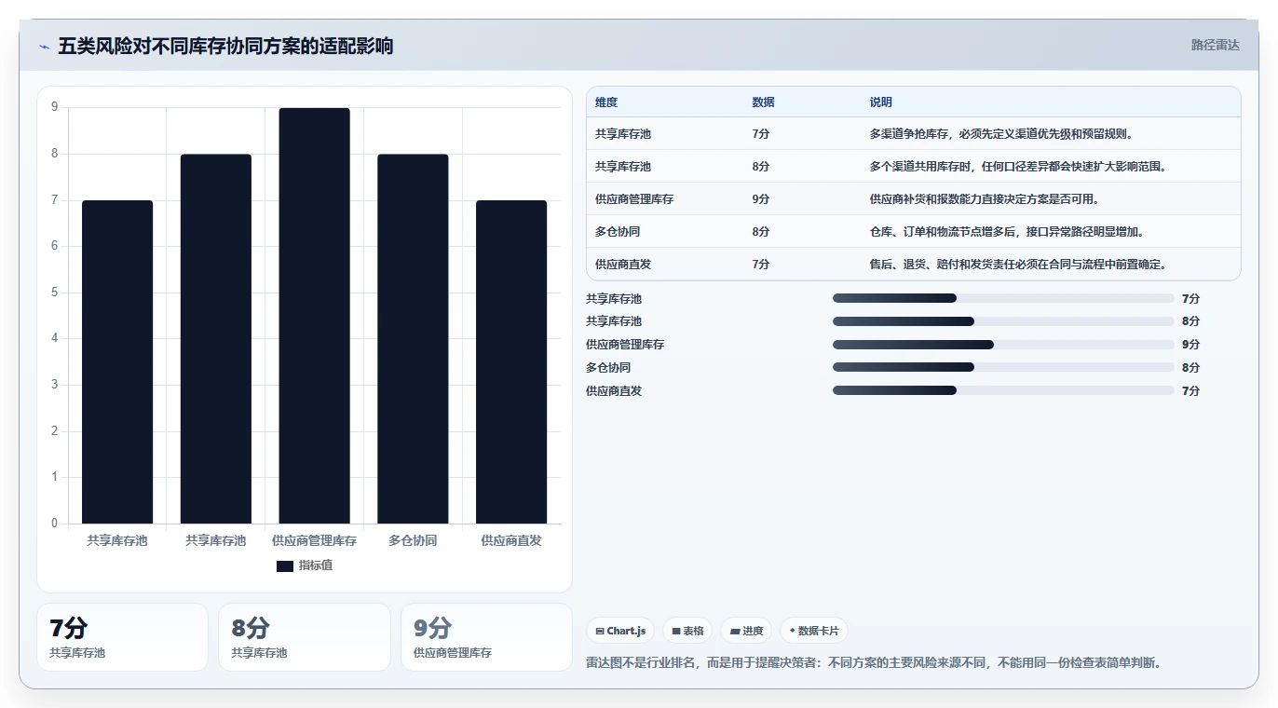Click the 维度 column header
The width and height of the screenshot is (1278, 708).
click(606, 102)
